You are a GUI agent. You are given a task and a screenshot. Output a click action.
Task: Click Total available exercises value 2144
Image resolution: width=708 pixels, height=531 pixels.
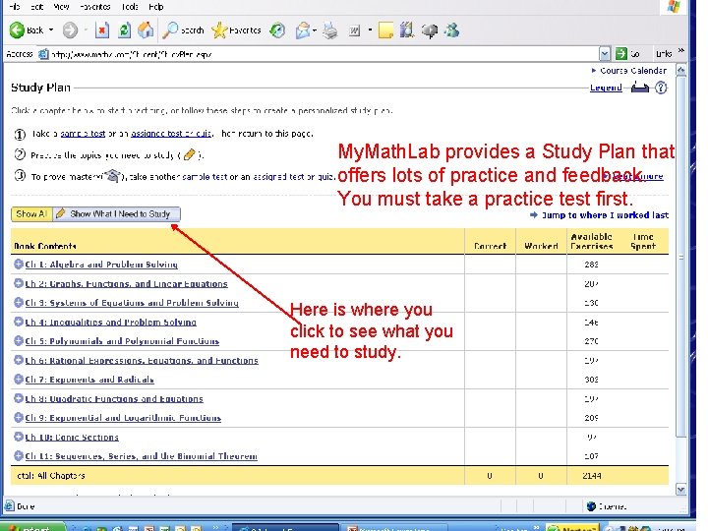[x=592, y=476]
